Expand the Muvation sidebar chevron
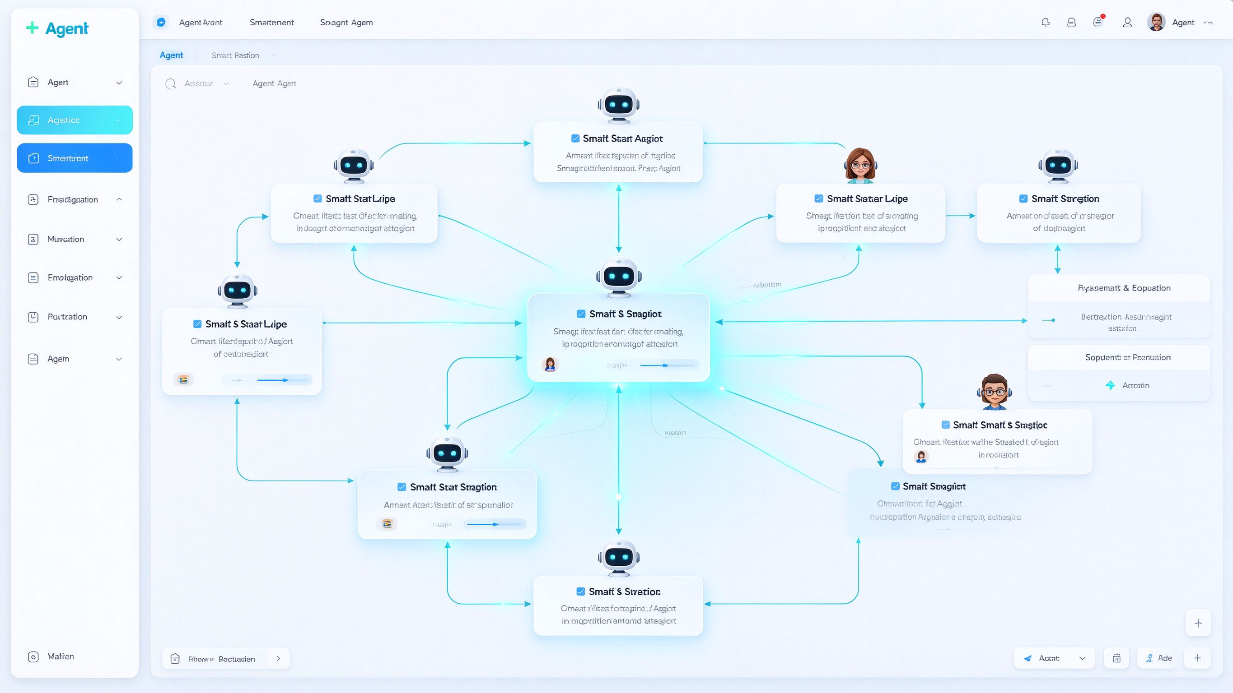1233x693 pixels. [x=119, y=239]
